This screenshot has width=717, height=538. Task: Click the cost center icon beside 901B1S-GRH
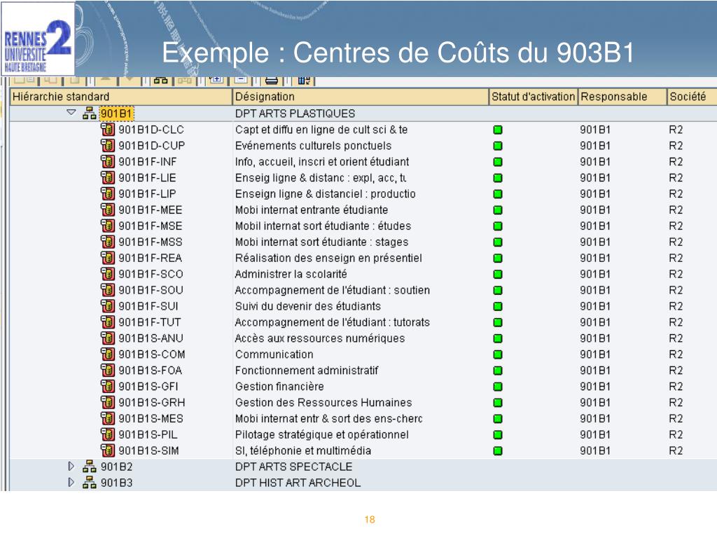(x=107, y=402)
